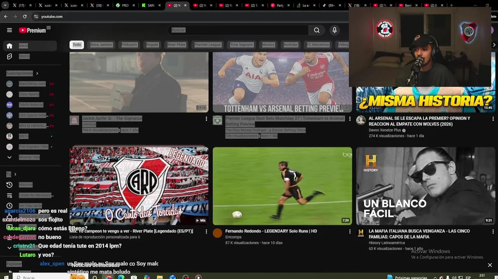Play the Tottenham vs Arsenal preview thumbnail

pos(282,83)
